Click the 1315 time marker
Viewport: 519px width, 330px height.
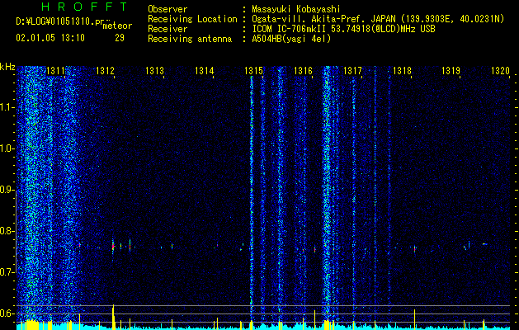coord(253,70)
